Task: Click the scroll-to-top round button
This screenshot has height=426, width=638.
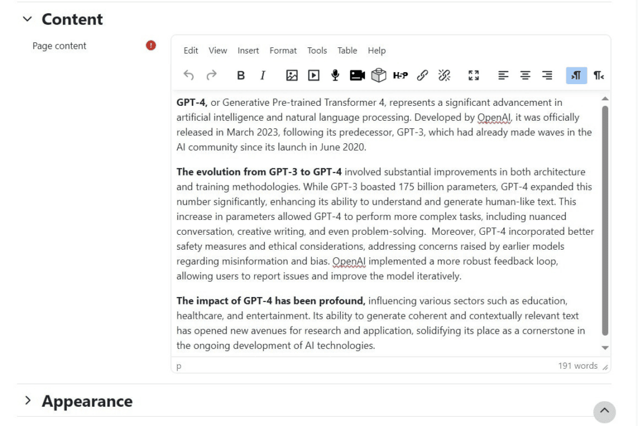Action: pyautogui.click(x=604, y=411)
